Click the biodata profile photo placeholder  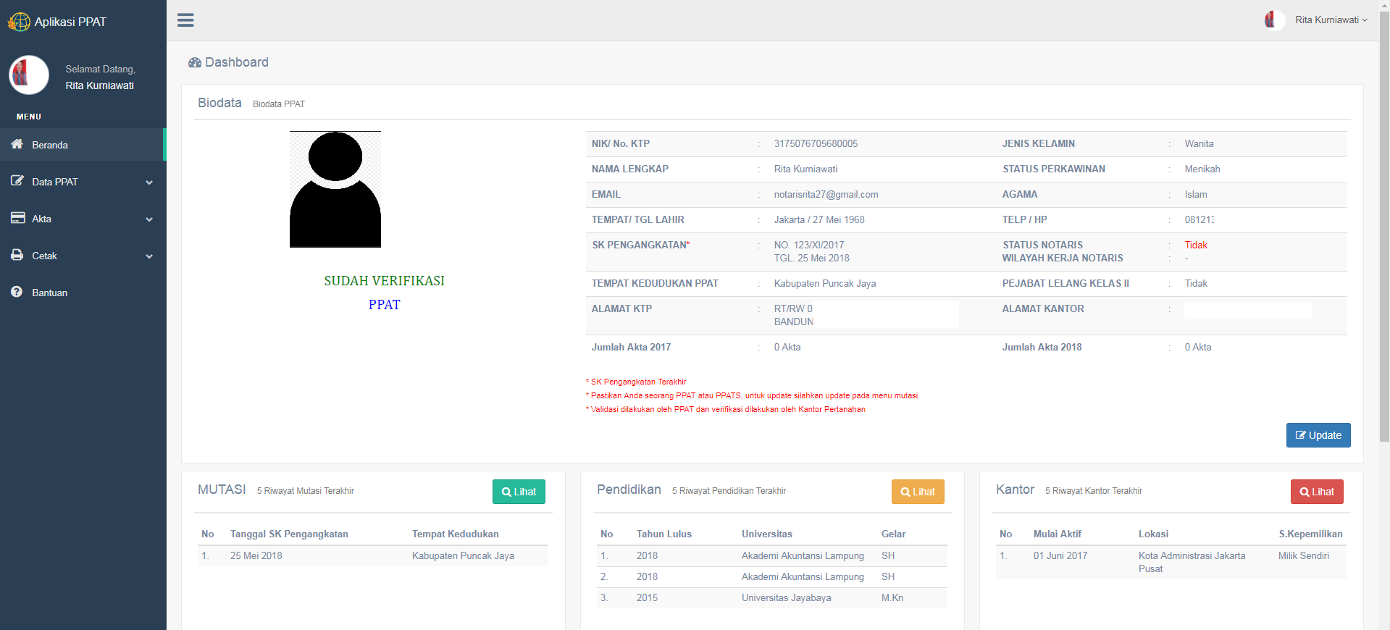[x=335, y=190]
